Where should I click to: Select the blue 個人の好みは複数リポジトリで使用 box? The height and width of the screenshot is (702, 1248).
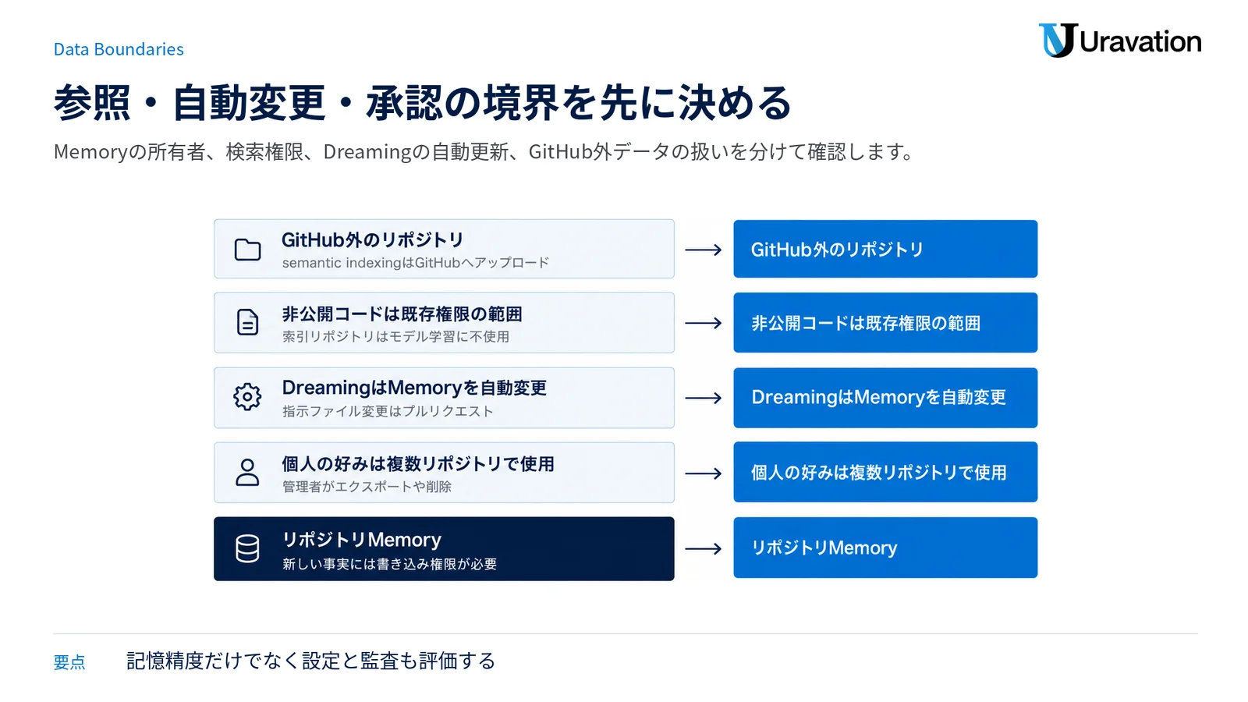point(885,472)
